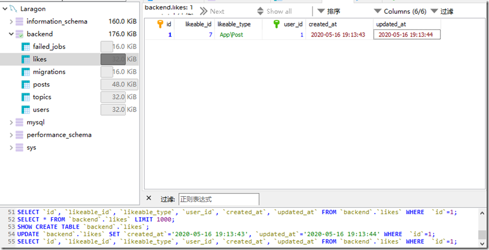Click the SHOW CREATE TABLE log line 53
Image resolution: width=489 pixels, height=250 pixels.
(83, 227)
